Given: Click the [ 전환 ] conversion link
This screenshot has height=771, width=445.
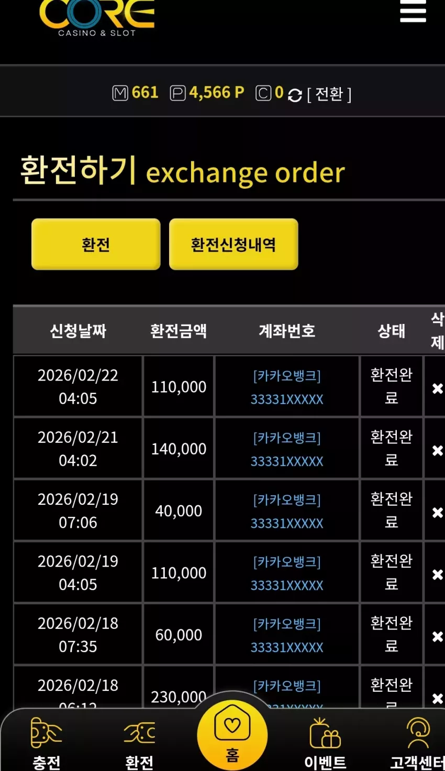Looking at the screenshot, I should 329,94.
